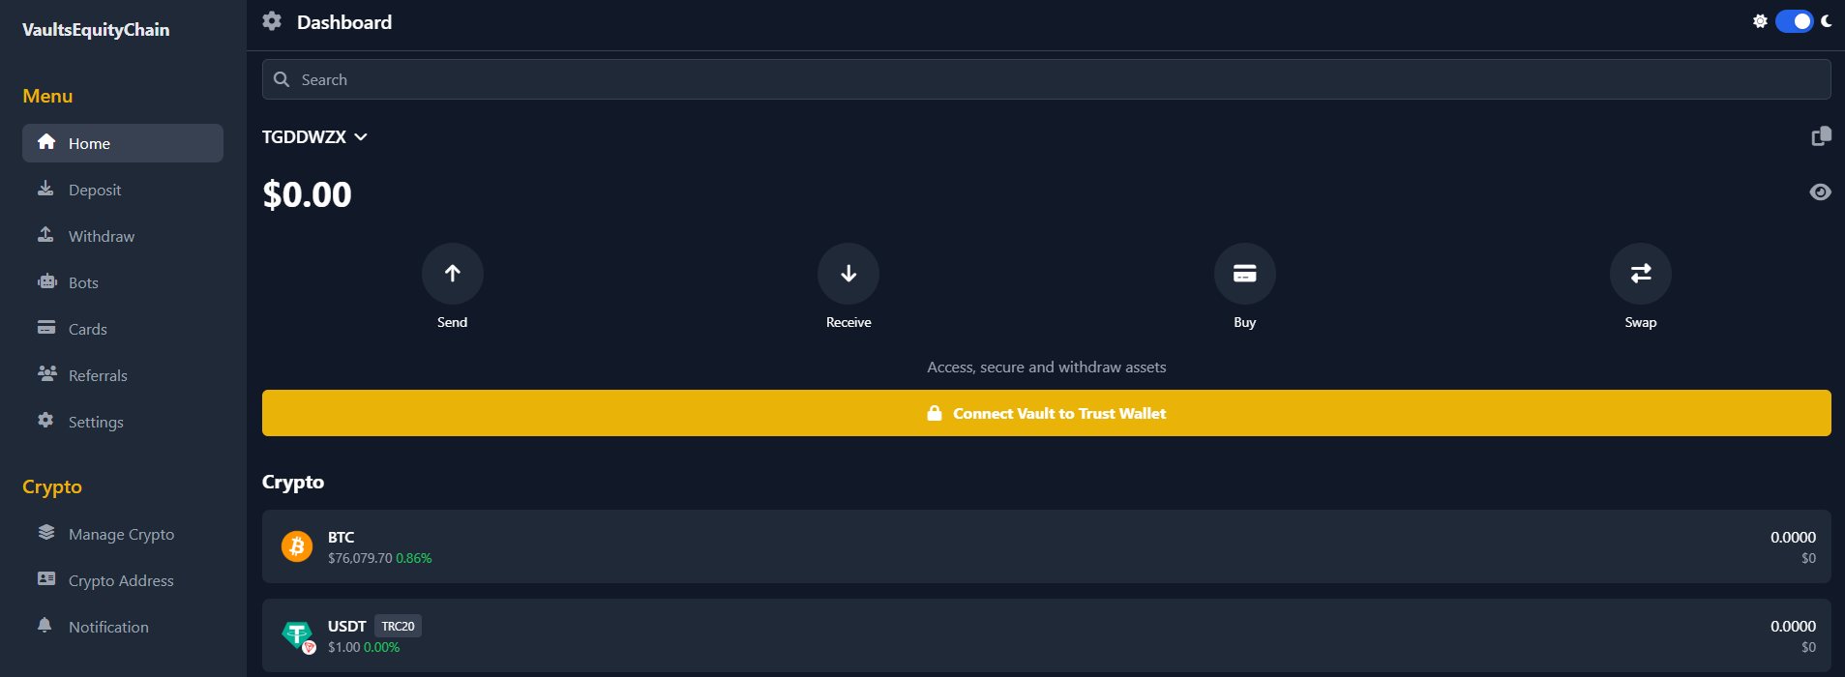Click the Swap arrows icon
The image size is (1845, 677).
tap(1640, 274)
